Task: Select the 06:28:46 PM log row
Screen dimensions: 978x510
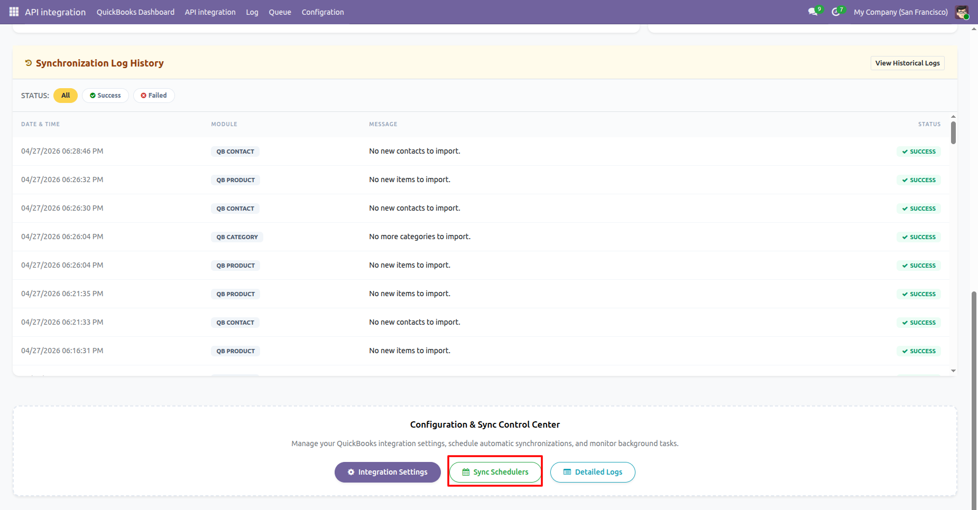Action: coord(481,152)
